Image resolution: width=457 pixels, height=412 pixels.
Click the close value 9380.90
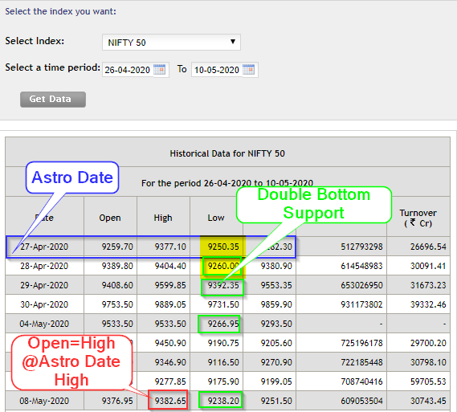(276, 266)
